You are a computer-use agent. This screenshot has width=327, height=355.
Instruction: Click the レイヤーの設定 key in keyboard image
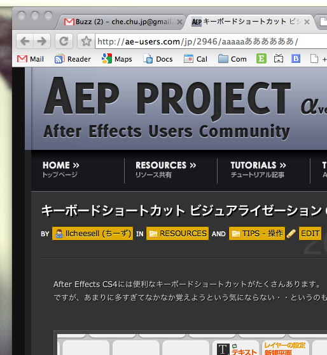(x=285, y=348)
